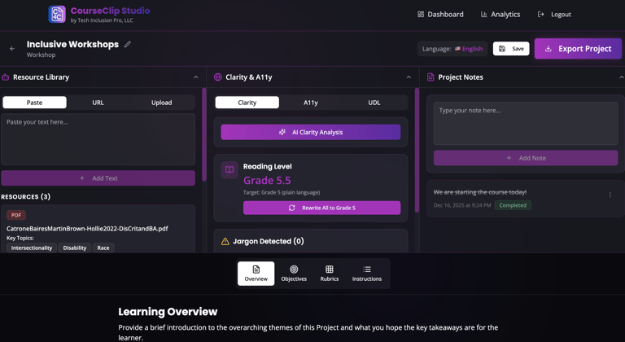The height and width of the screenshot is (342, 625).
Task: Click the PDF badge on the resource card
Action: (x=16, y=215)
